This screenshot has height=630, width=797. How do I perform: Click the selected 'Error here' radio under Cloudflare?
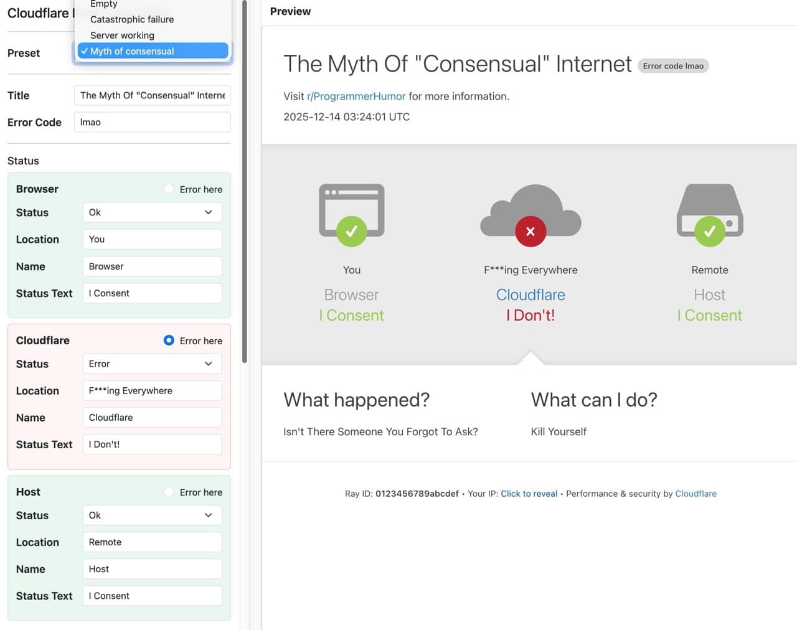pyautogui.click(x=169, y=340)
